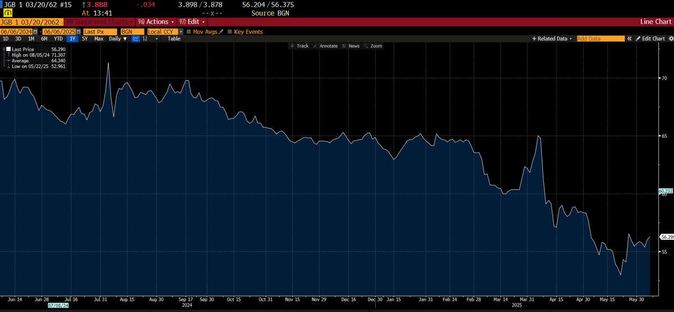674x312 pixels.
Task: Select the 3D range tab
Action: tap(18, 39)
